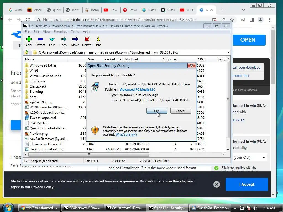Expand the Chrome tab search chevron

coord(243,10)
